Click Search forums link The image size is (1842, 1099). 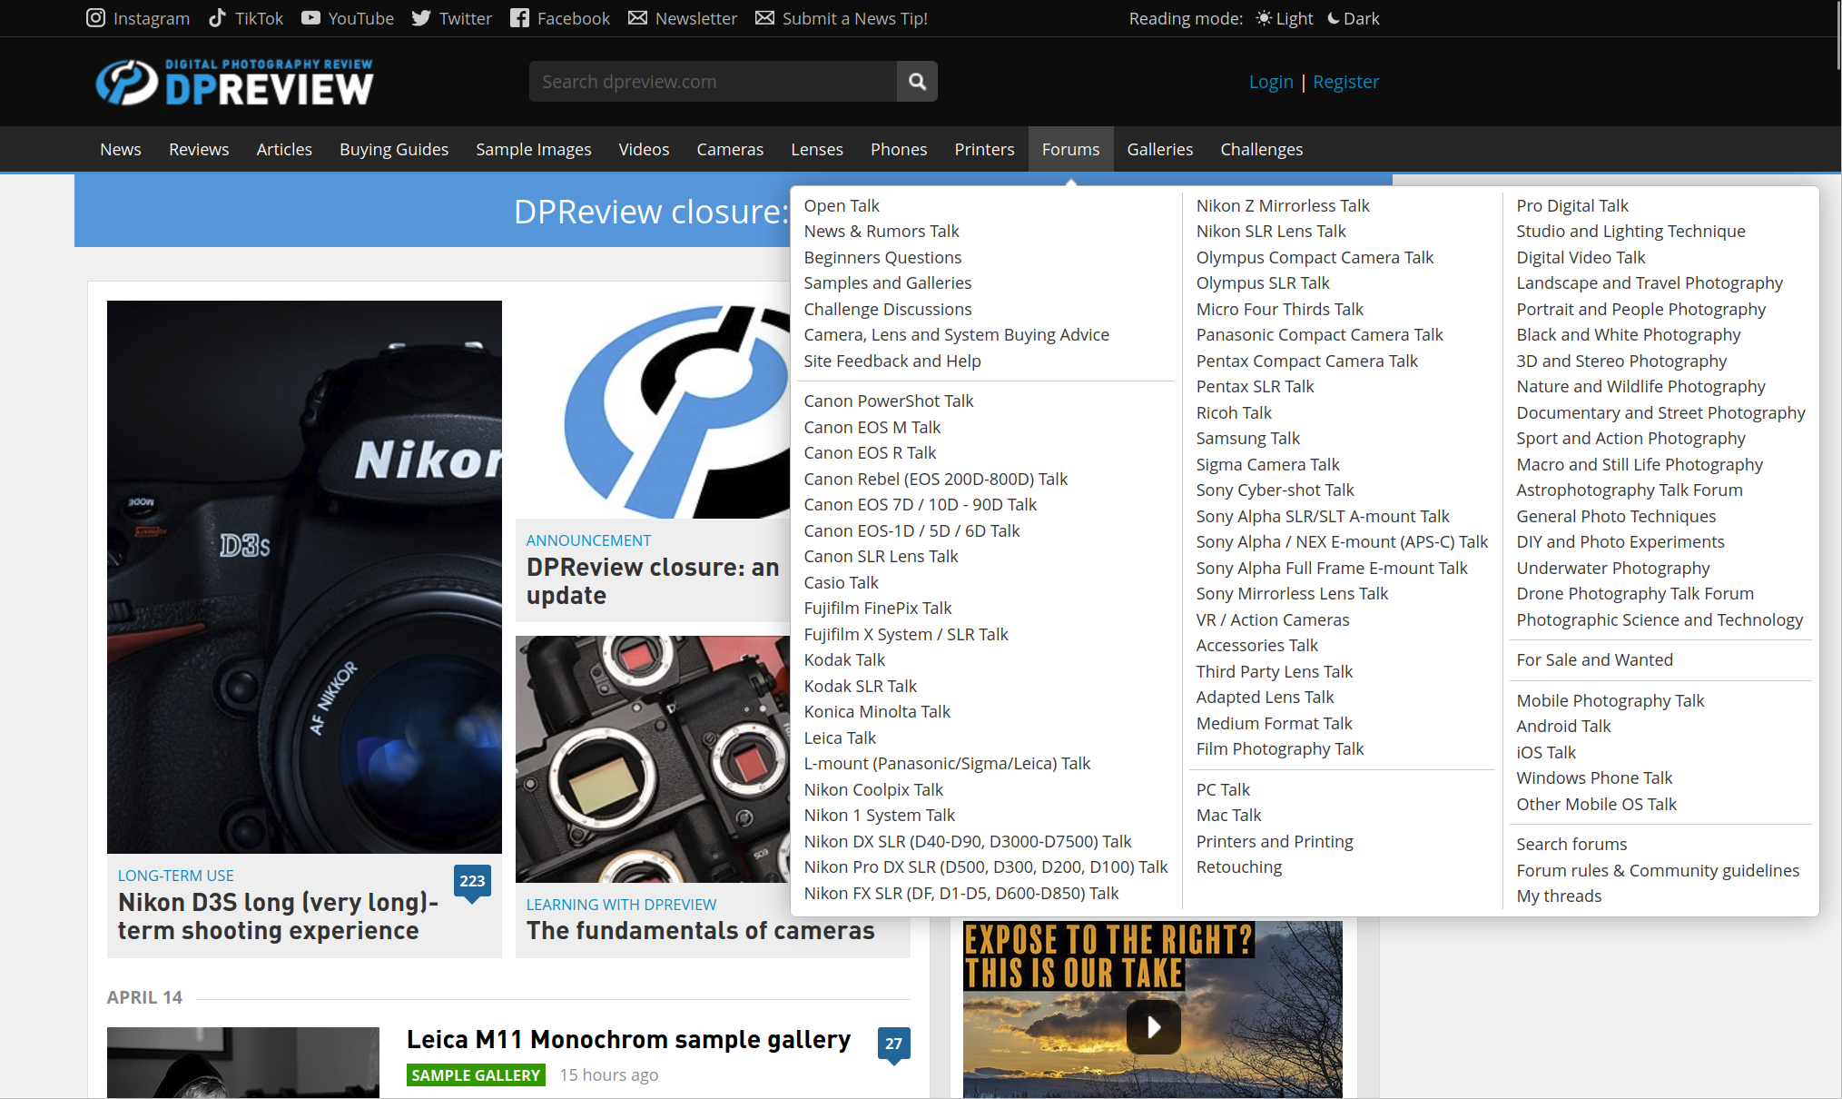[x=1571, y=844]
